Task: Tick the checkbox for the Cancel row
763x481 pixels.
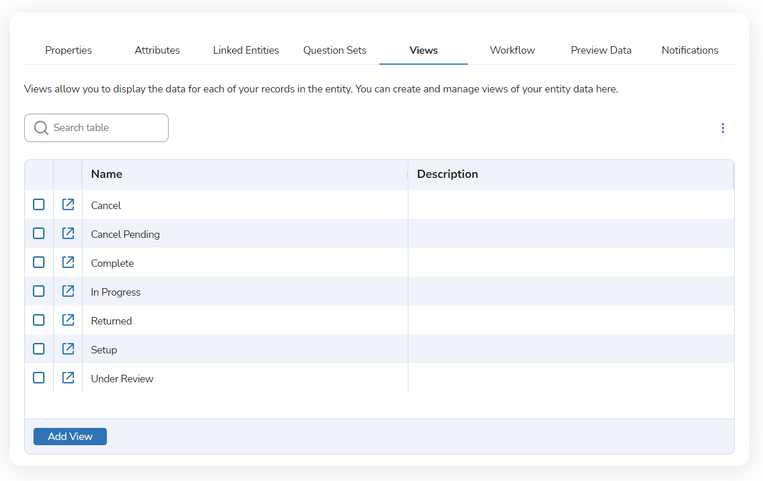Action: 39,204
